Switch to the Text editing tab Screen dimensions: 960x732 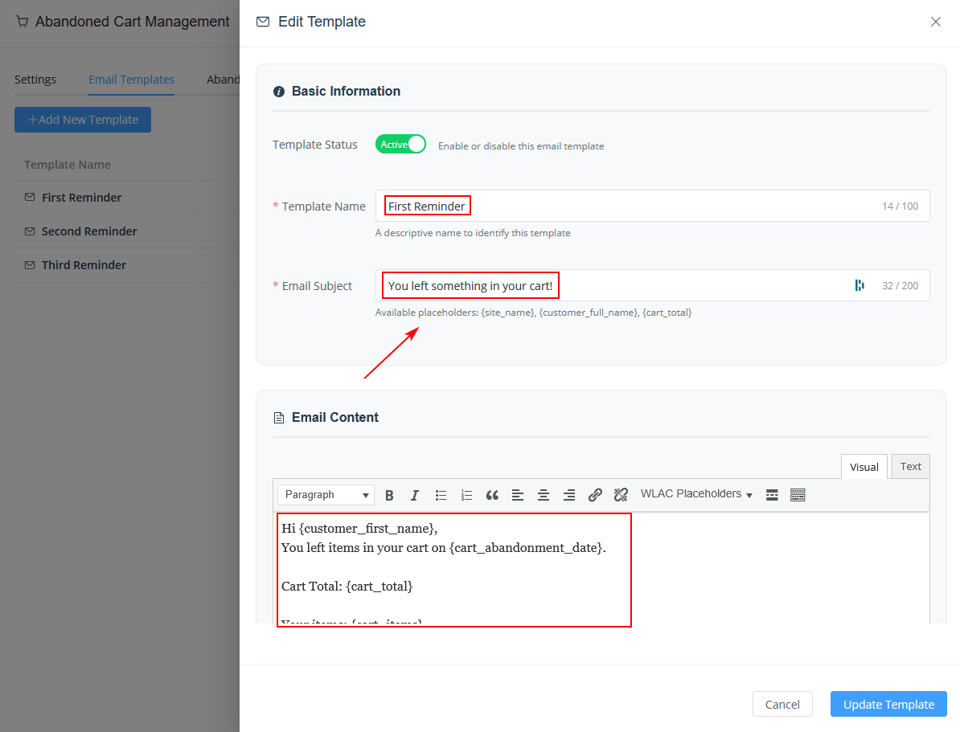(x=910, y=466)
